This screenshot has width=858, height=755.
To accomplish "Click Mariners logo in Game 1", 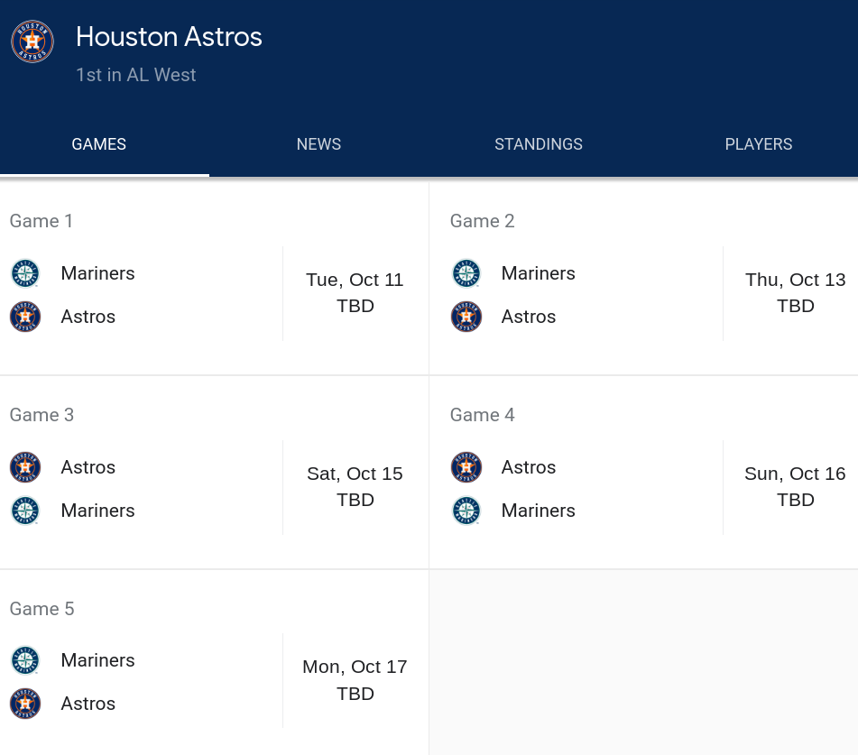I will (25, 273).
